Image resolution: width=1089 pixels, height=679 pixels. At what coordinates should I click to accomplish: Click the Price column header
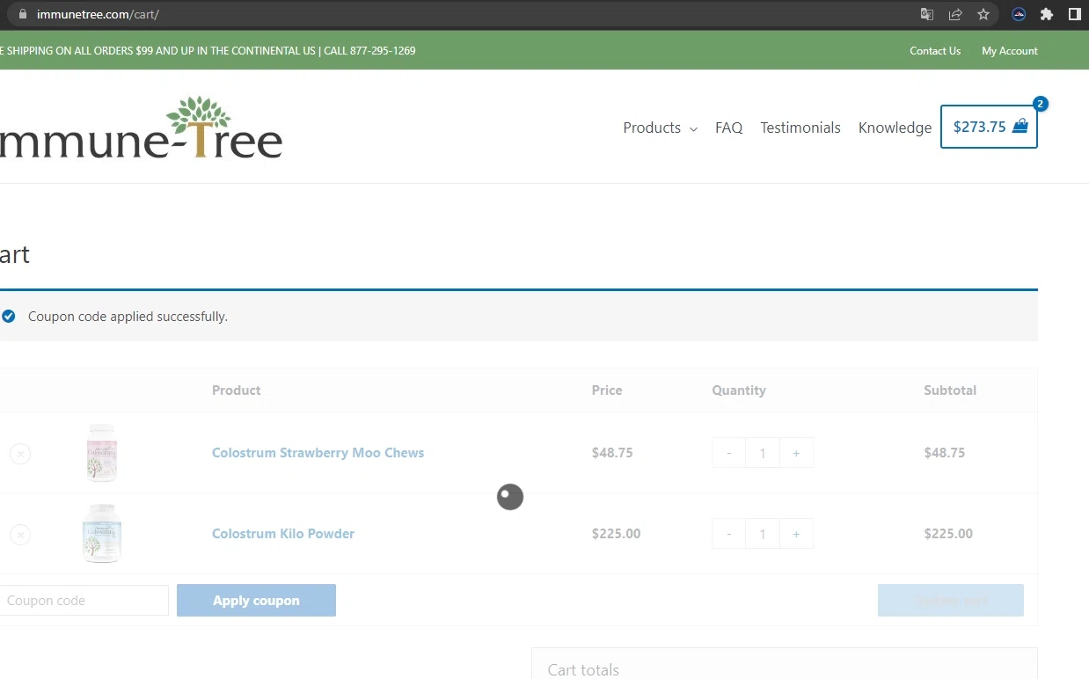click(x=607, y=391)
